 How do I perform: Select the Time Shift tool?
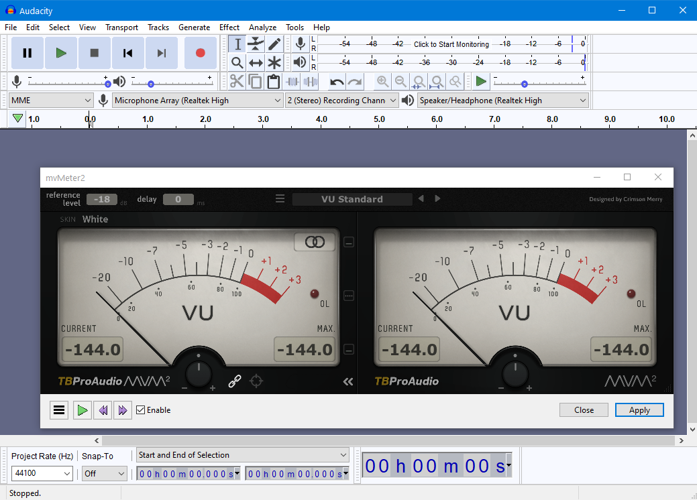[256, 62]
